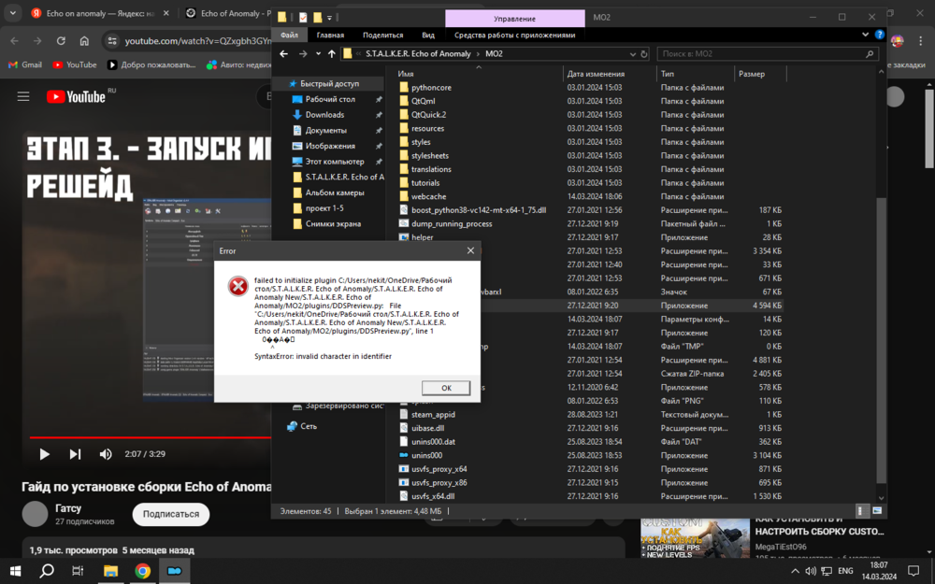Image resolution: width=935 pixels, height=584 pixels.
Task: Reload the browser page
Action: tap(61, 41)
